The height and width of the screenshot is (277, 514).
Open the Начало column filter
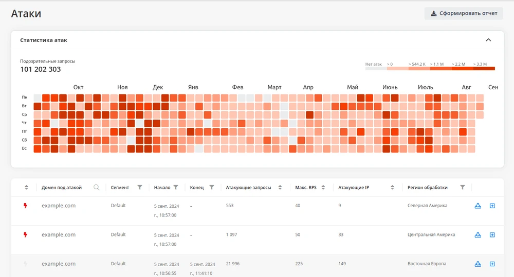point(176,188)
